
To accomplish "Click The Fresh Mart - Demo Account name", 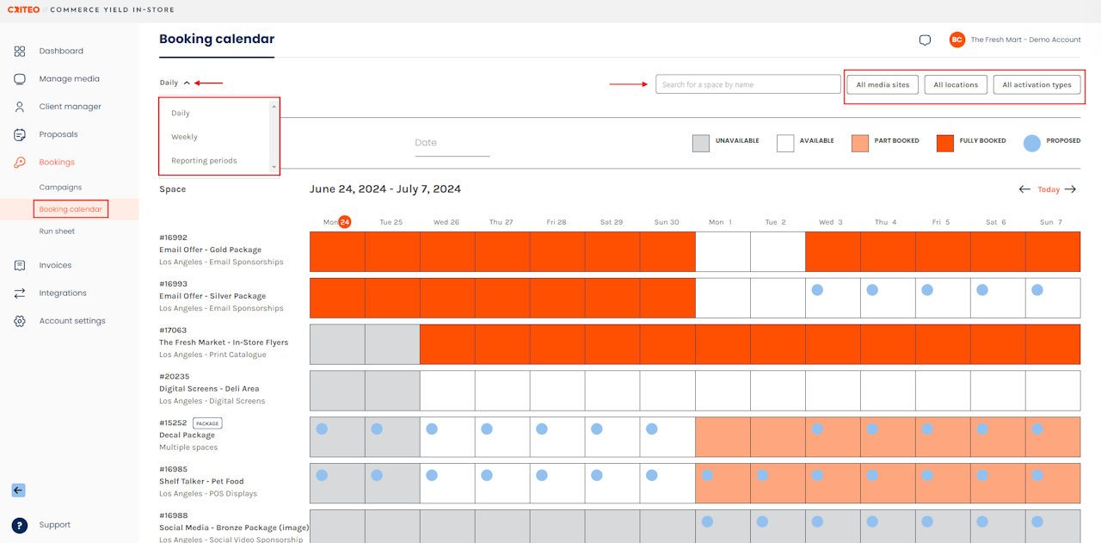I will click(x=1025, y=40).
